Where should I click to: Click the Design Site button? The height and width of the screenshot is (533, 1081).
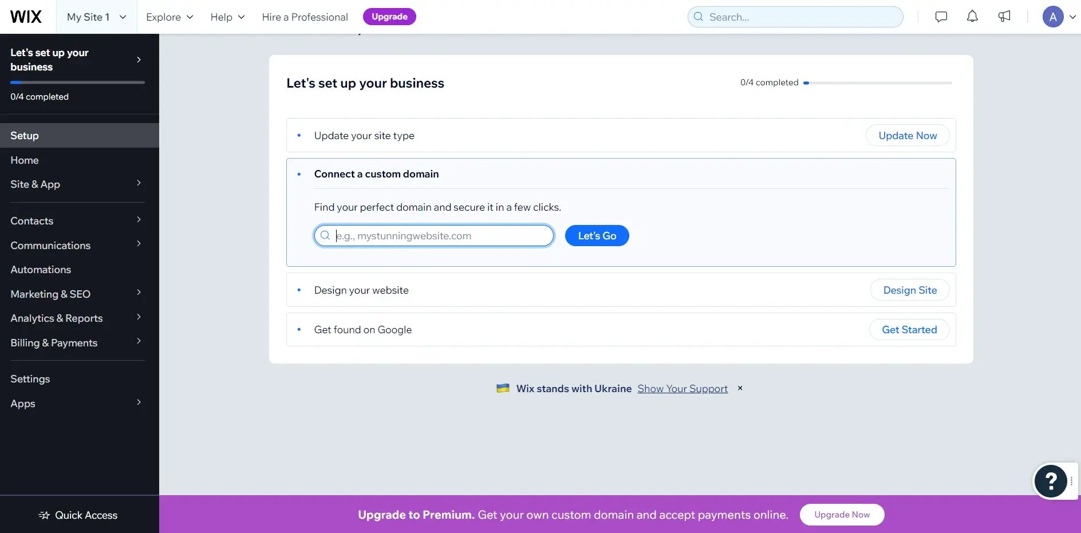click(x=910, y=290)
